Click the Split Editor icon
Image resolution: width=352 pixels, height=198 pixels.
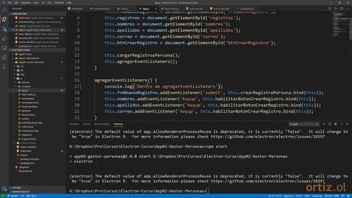pos(342,9)
